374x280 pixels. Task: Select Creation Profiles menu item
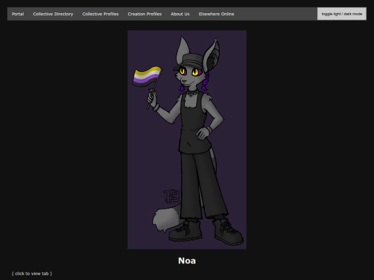[x=145, y=14]
